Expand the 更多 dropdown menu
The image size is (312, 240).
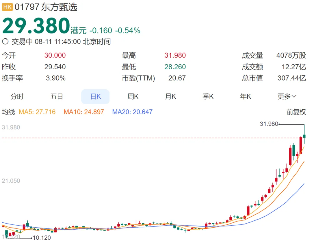287,97
